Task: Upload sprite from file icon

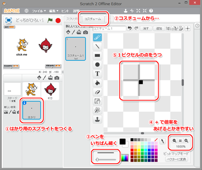Action: tap(50, 78)
